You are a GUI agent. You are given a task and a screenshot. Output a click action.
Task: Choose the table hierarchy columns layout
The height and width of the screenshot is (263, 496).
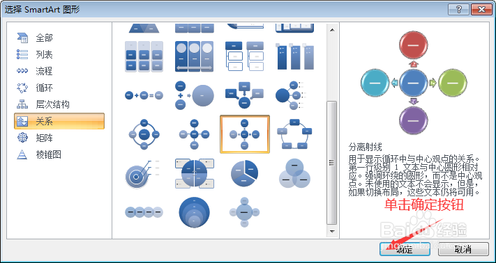pyautogui.click(x=295, y=56)
